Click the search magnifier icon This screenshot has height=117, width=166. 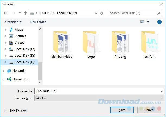pos(158,13)
